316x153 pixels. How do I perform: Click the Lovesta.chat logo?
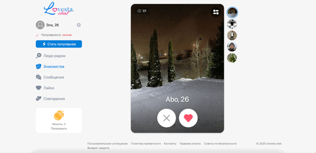(59, 9)
